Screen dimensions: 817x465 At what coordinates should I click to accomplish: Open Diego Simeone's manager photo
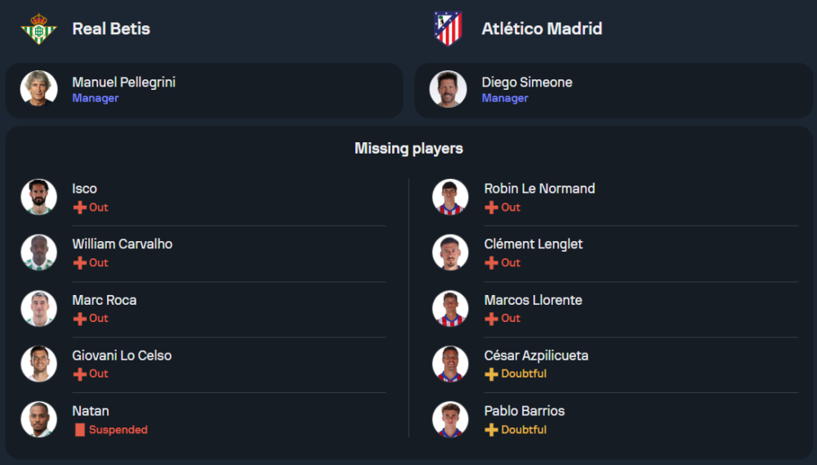click(x=449, y=89)
